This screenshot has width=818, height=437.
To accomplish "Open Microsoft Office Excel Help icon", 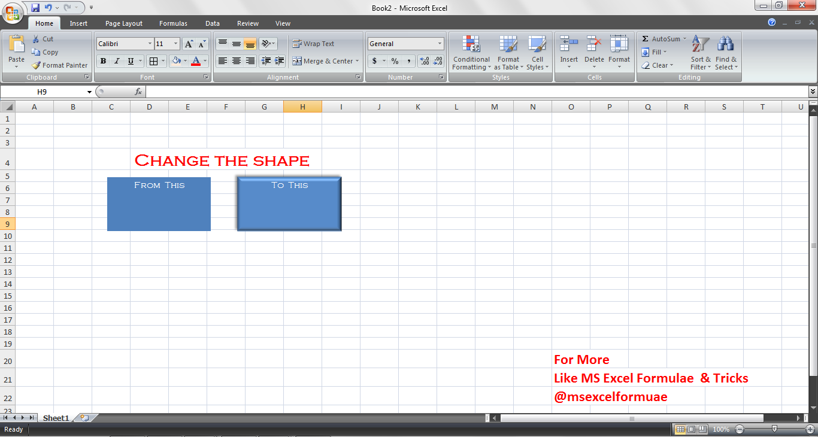I will [x=772, y=23].
